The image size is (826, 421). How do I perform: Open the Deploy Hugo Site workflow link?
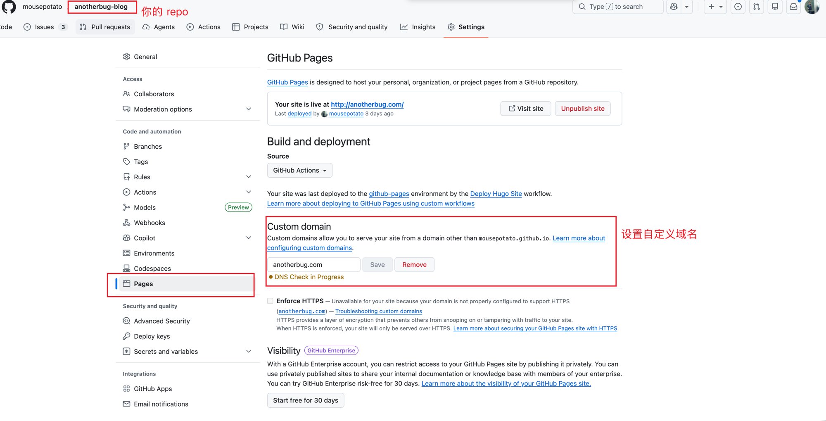[x=496, y=194]
